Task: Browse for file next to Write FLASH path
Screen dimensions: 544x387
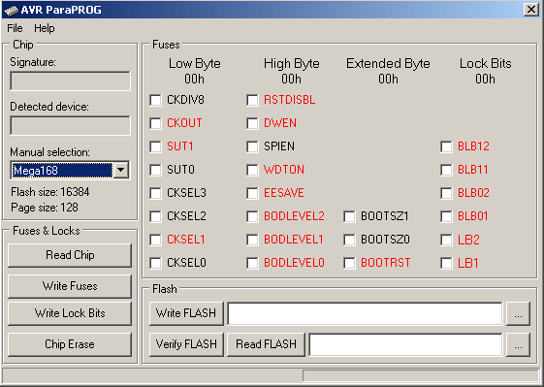Action: tap(518, 313)
